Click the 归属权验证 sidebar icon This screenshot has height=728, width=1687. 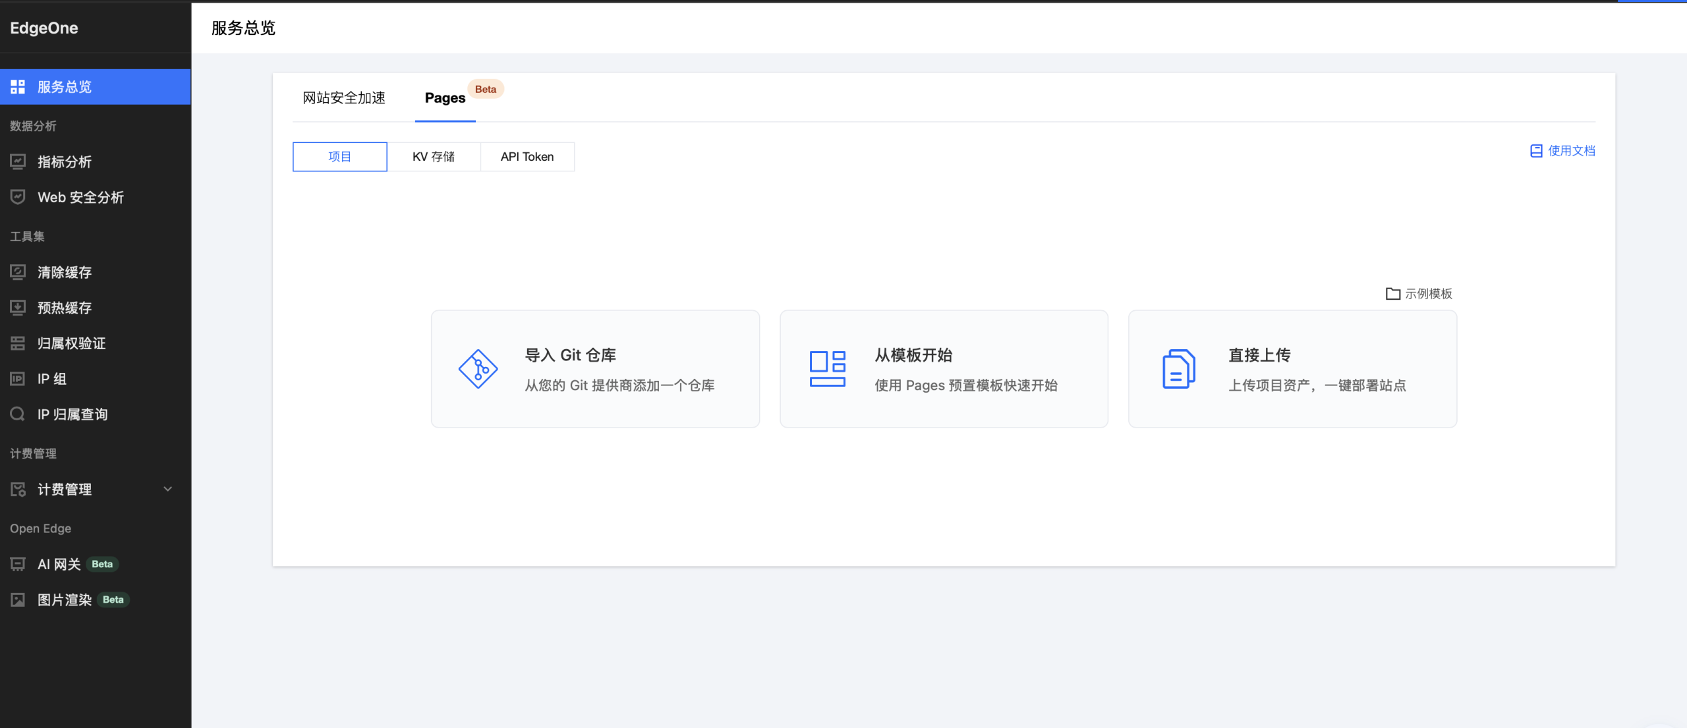point(18,343)
